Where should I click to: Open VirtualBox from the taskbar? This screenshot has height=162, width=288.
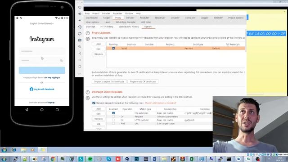(127, 159)
